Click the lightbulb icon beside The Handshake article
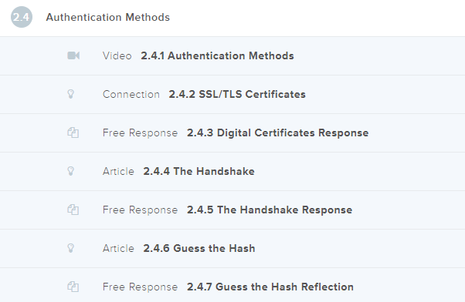The image size is (465, 302). pyautogui.click(x=70, y=171)
